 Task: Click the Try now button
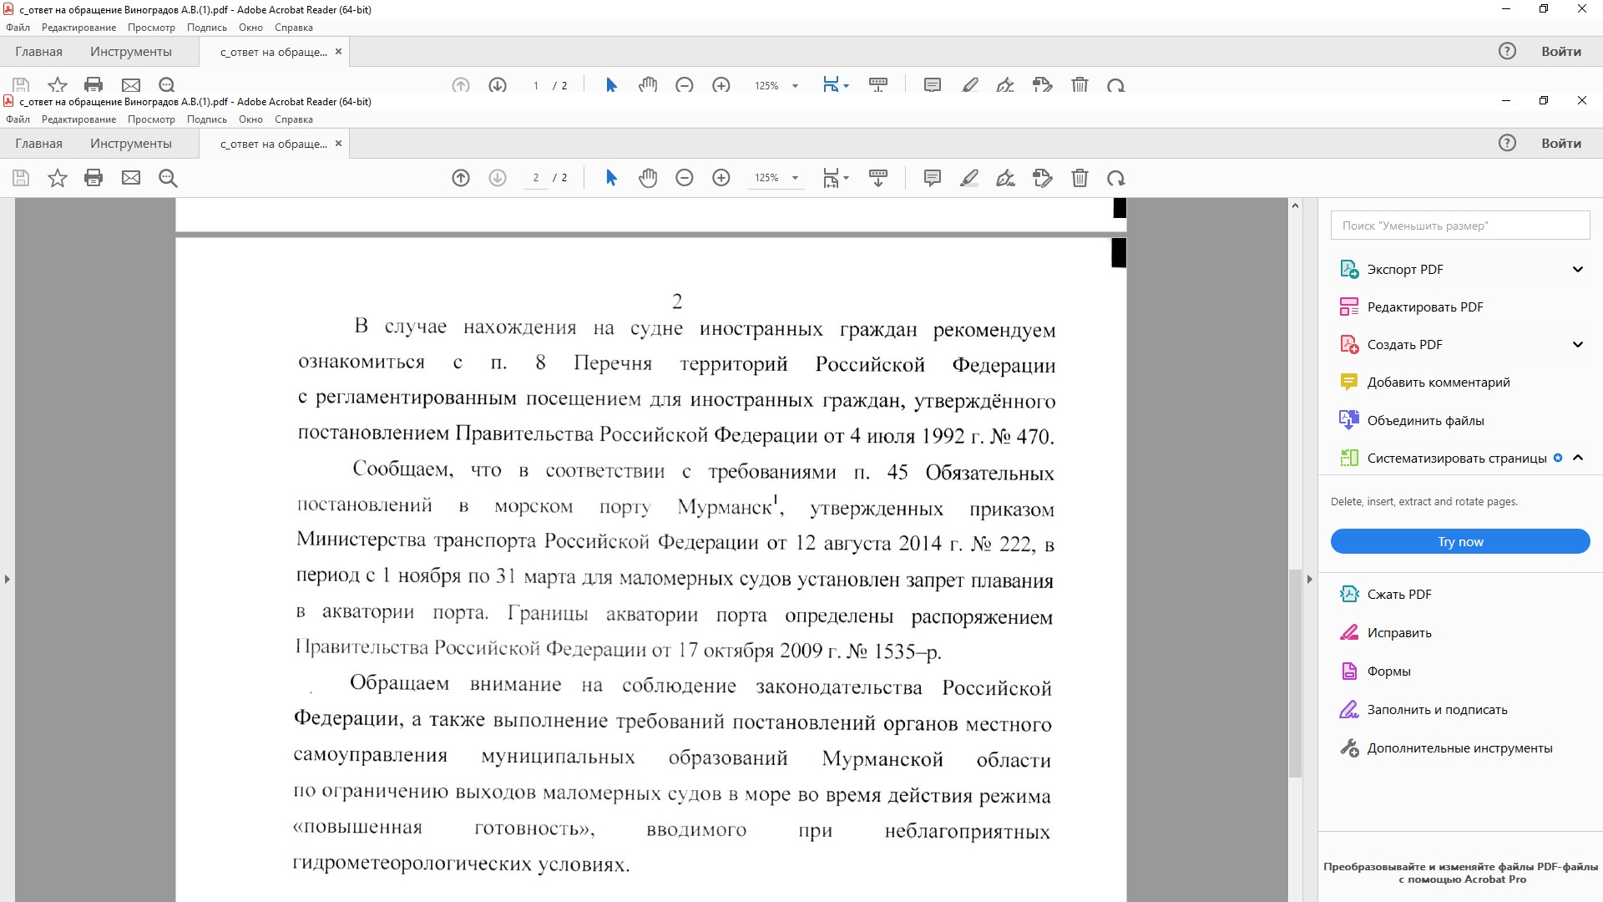pos(1459,541)
